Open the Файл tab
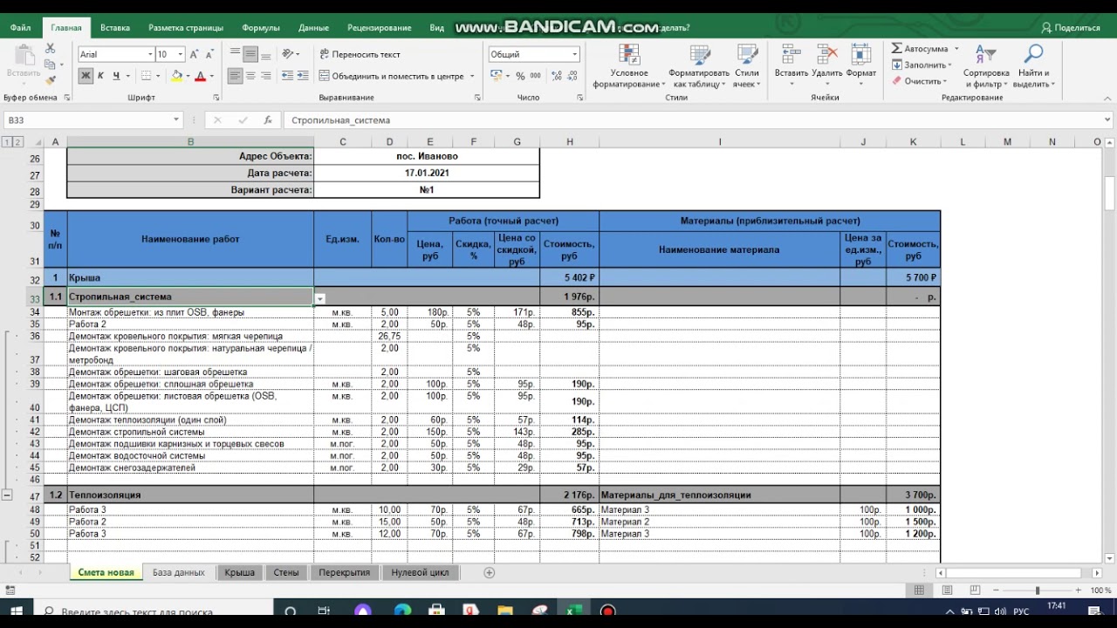Viewport: 1117px width, 628px height. [x=20, y=28]
